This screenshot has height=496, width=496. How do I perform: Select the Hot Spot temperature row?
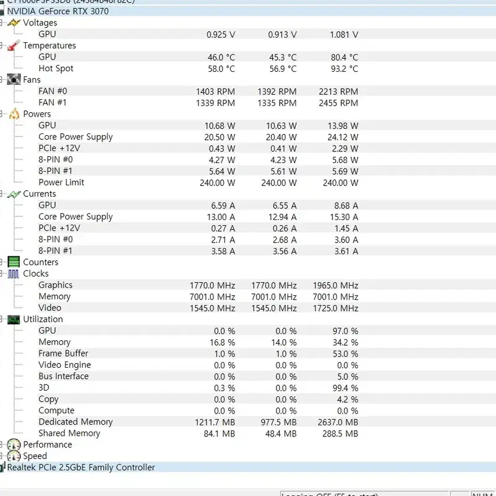[248, 69]
